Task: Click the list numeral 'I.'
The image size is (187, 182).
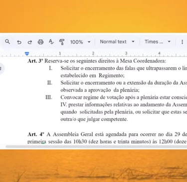Action: tap(51, 68)
